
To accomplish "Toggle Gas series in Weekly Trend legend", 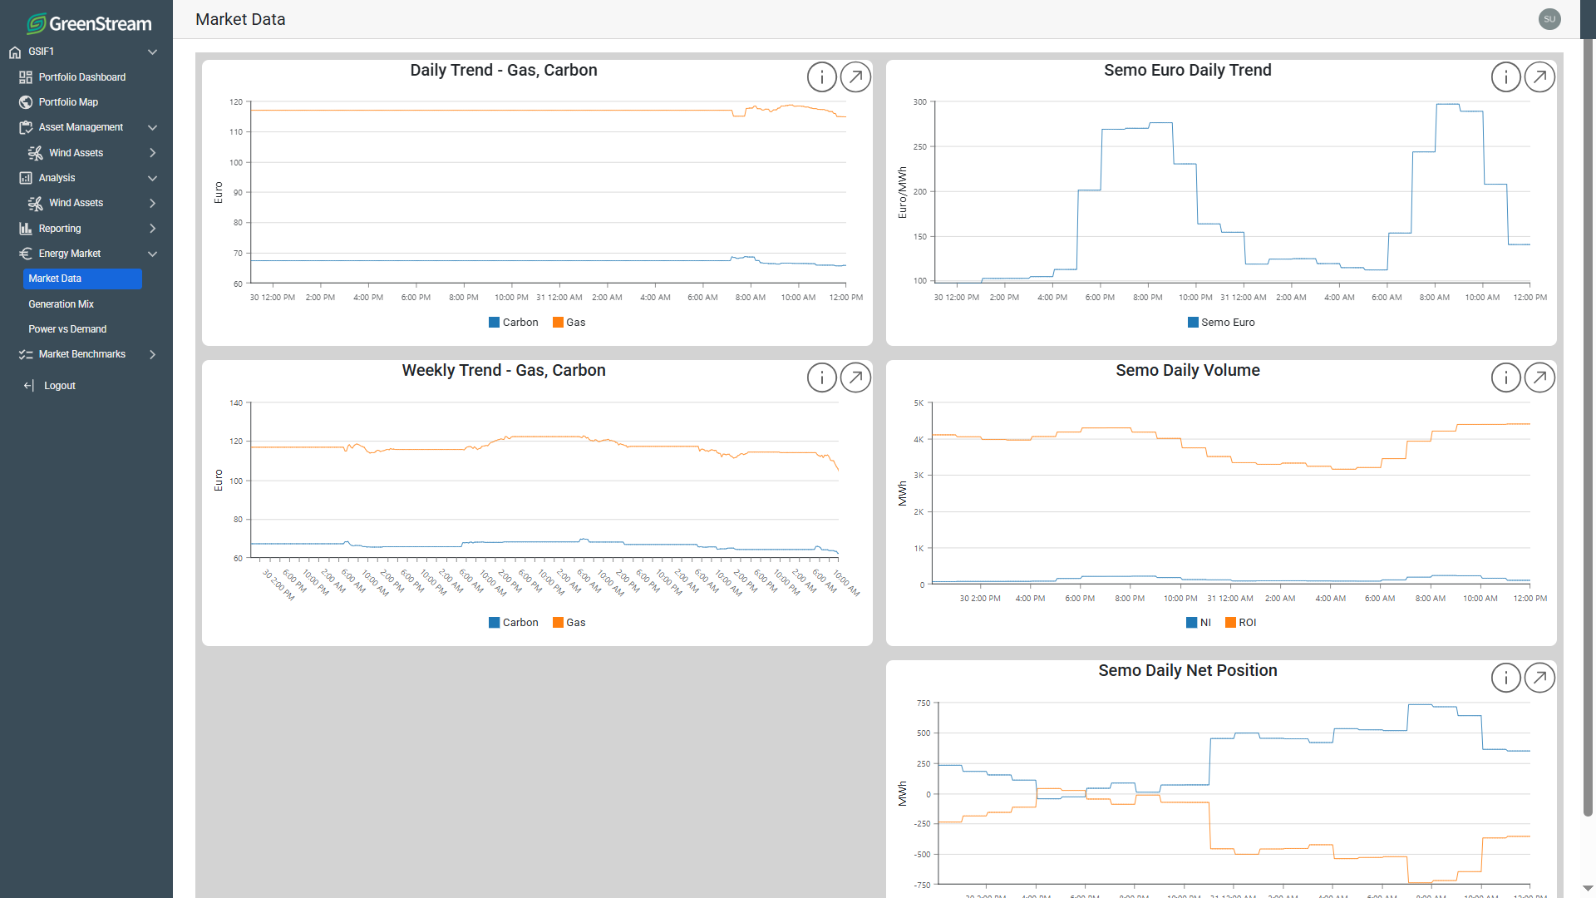I will pyautogui.click(x=569, y=623).
